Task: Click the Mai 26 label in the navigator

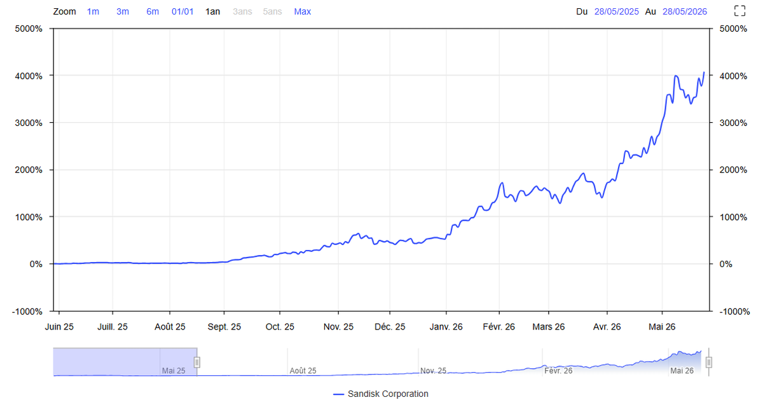Action: (682, 371)
